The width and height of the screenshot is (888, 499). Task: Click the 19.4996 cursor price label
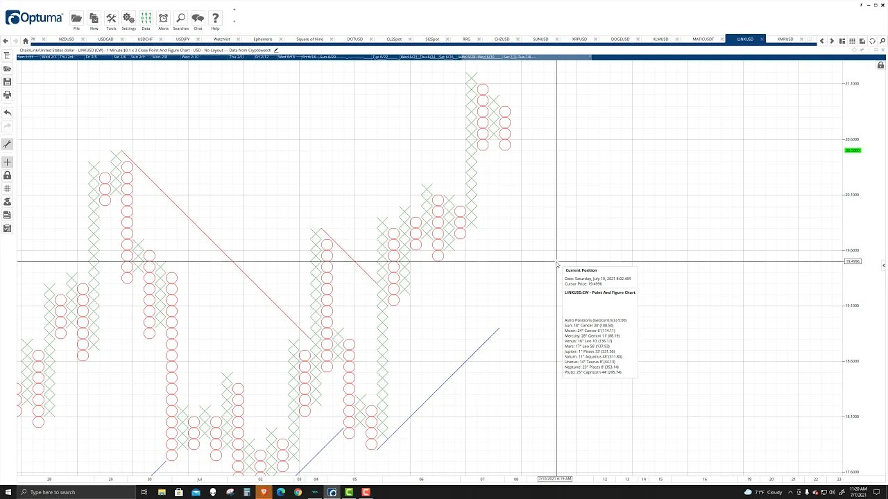tap(853, 261)
